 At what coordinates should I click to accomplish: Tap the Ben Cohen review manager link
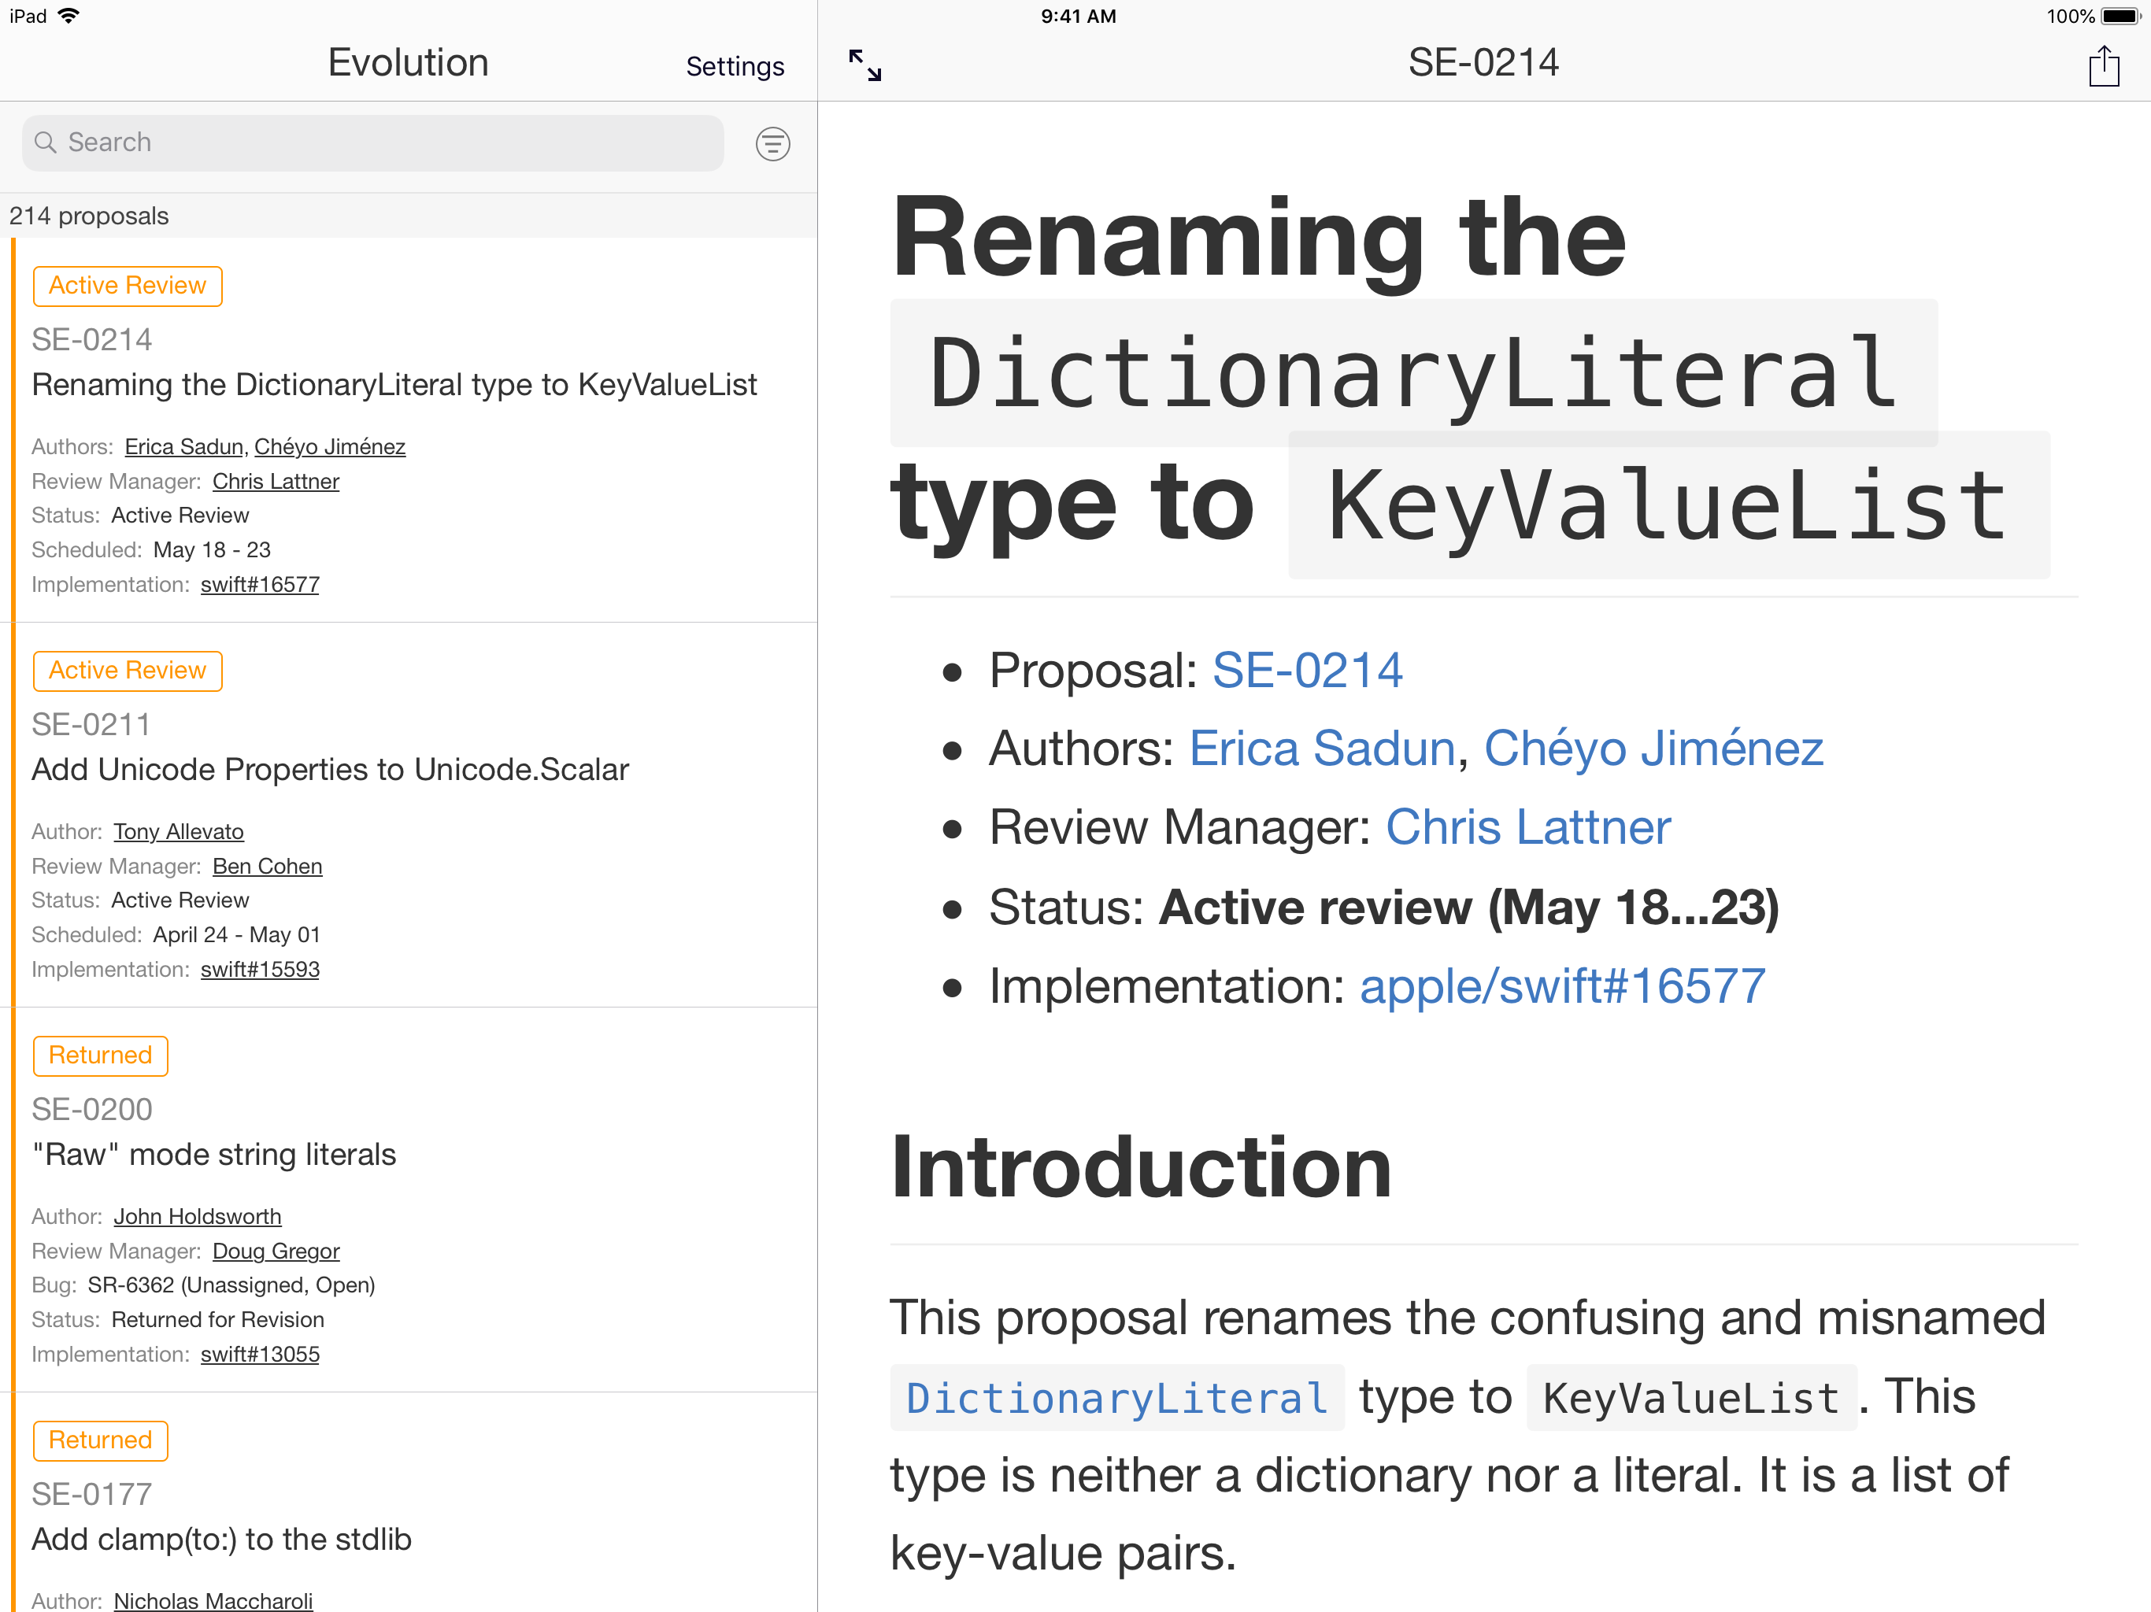pyautogui.click(x=268, y=867)
